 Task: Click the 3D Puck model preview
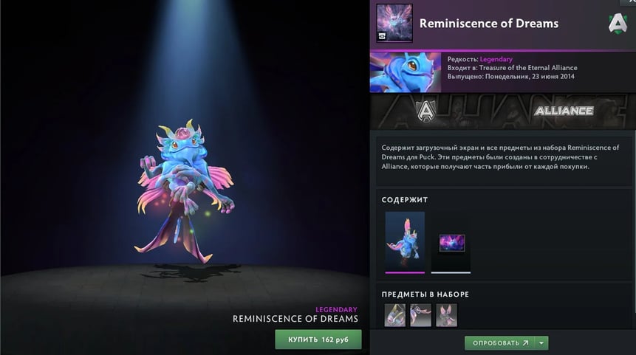(x=185, y=190)
